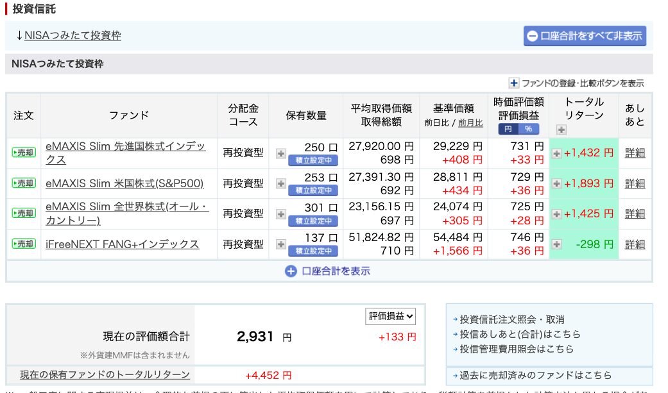Jump to NISAつみたて投資枠 anchor link
668x393 pixels.
(x=73, y=36)
